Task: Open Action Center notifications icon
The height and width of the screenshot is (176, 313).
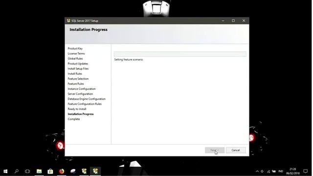Action: point(305,171)
